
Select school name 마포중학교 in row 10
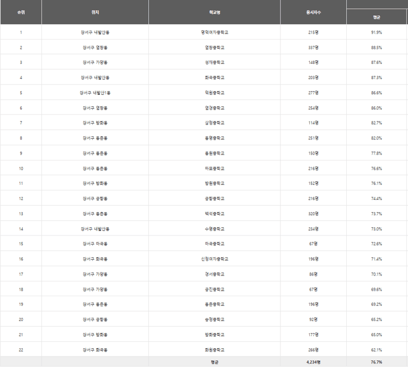pyautogui.click(x=215, y=169)
